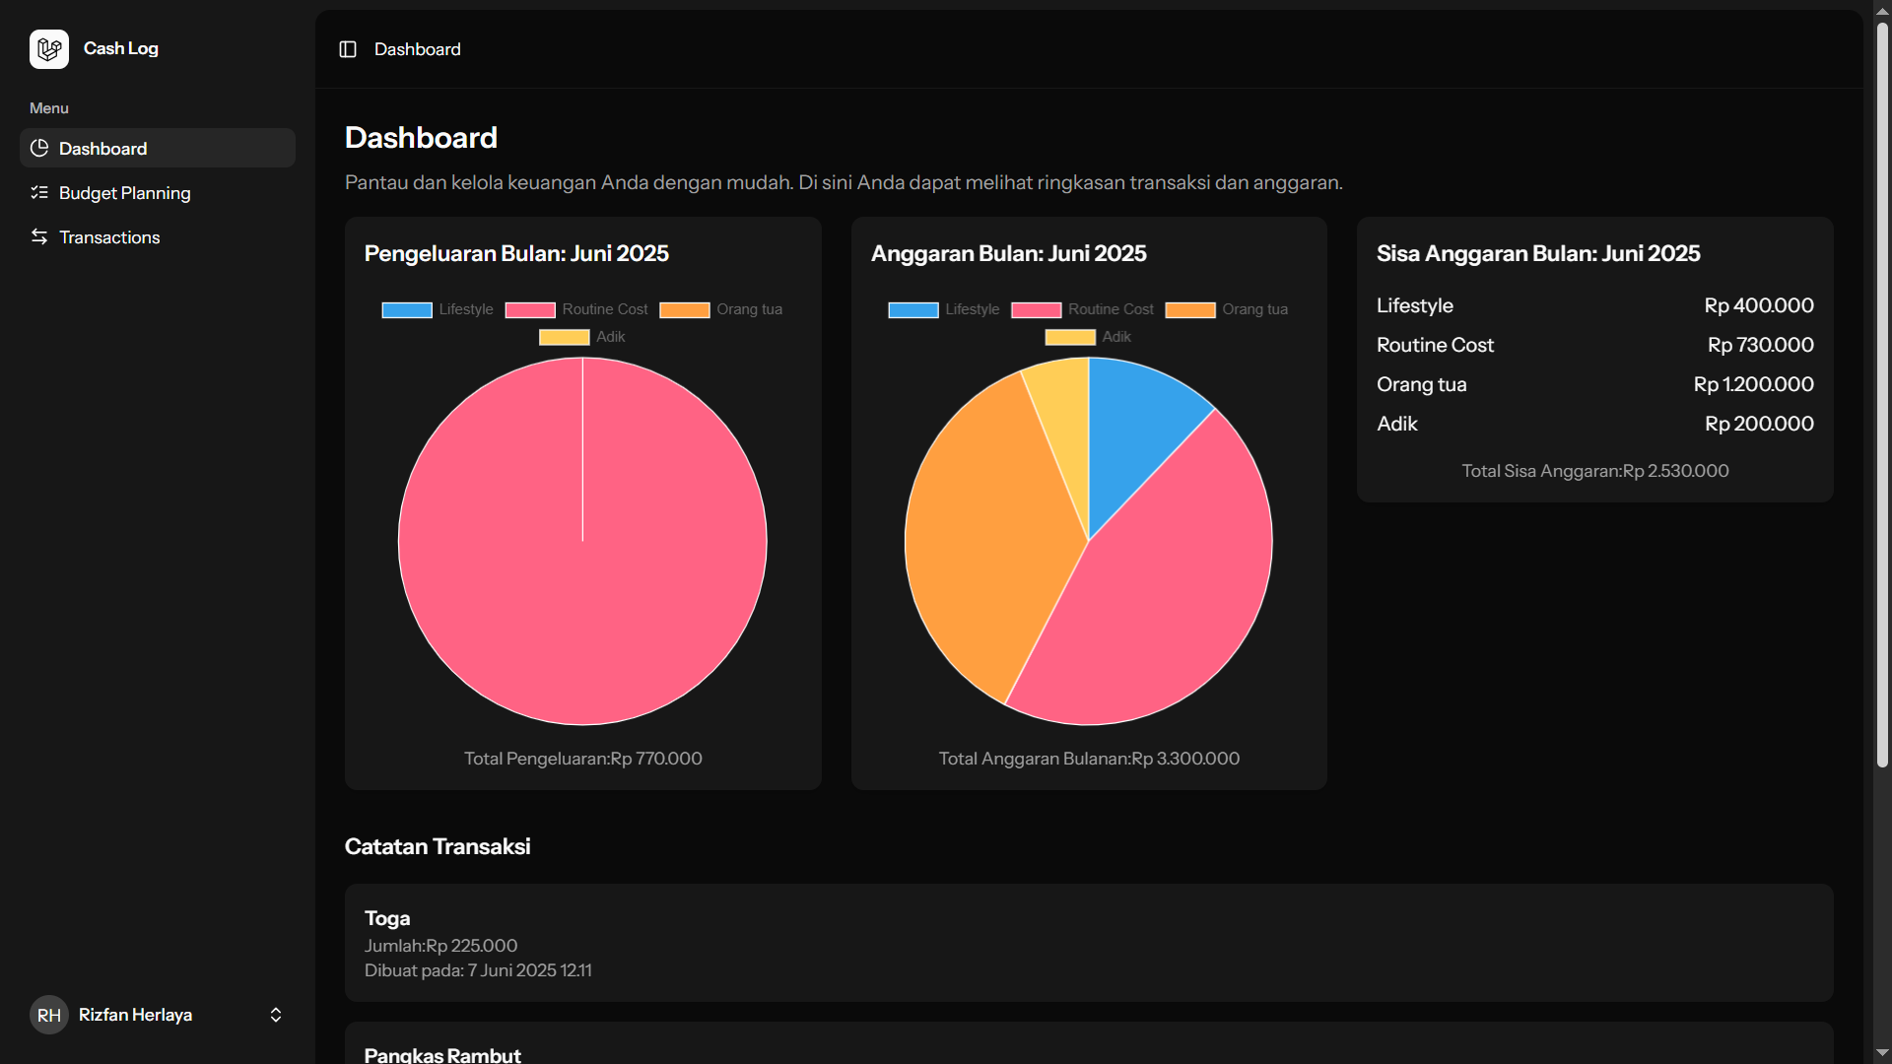Click 'Total Pengeluaran:Rp 770.000' text

tap(583, 759)
